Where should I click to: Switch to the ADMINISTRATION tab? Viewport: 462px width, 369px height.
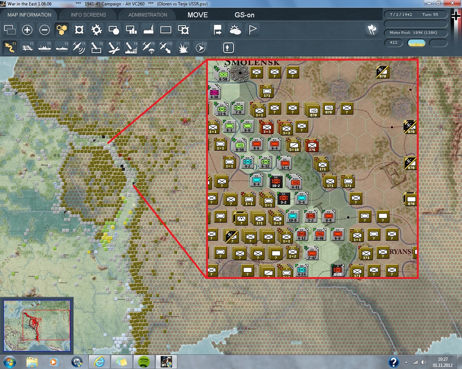(148, 15)
